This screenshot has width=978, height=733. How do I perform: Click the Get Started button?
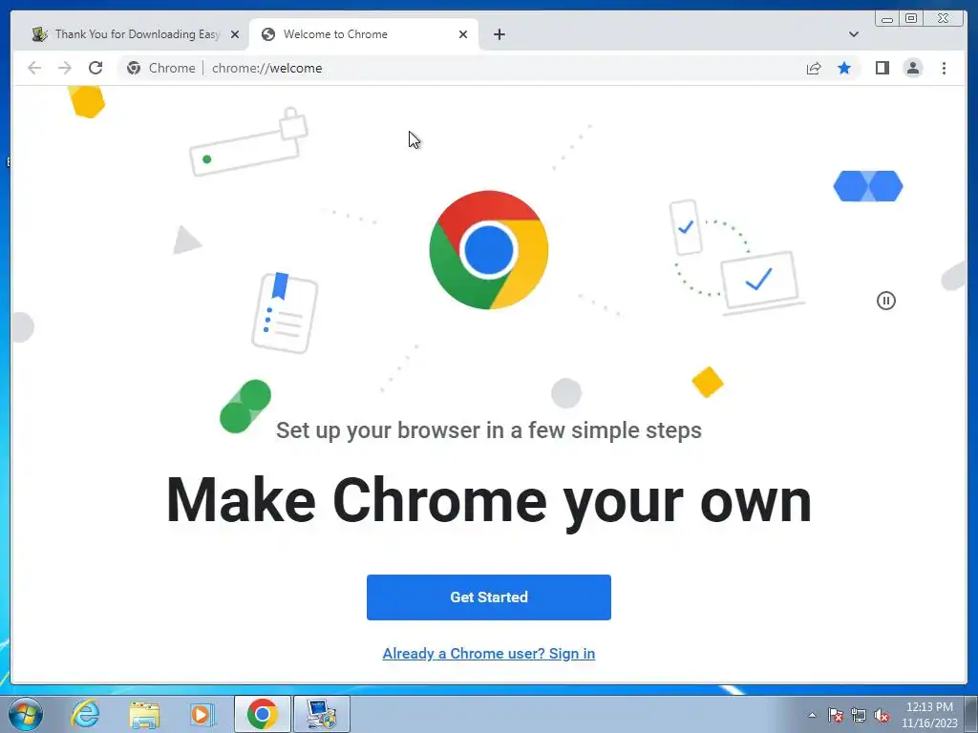coord(488,597)
